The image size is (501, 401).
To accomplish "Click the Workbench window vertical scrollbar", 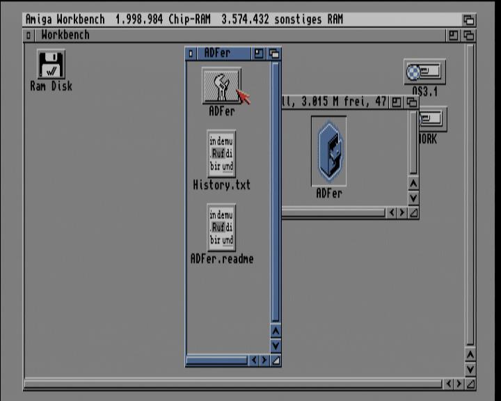I will pyautogui.click(x=470, y=195).
